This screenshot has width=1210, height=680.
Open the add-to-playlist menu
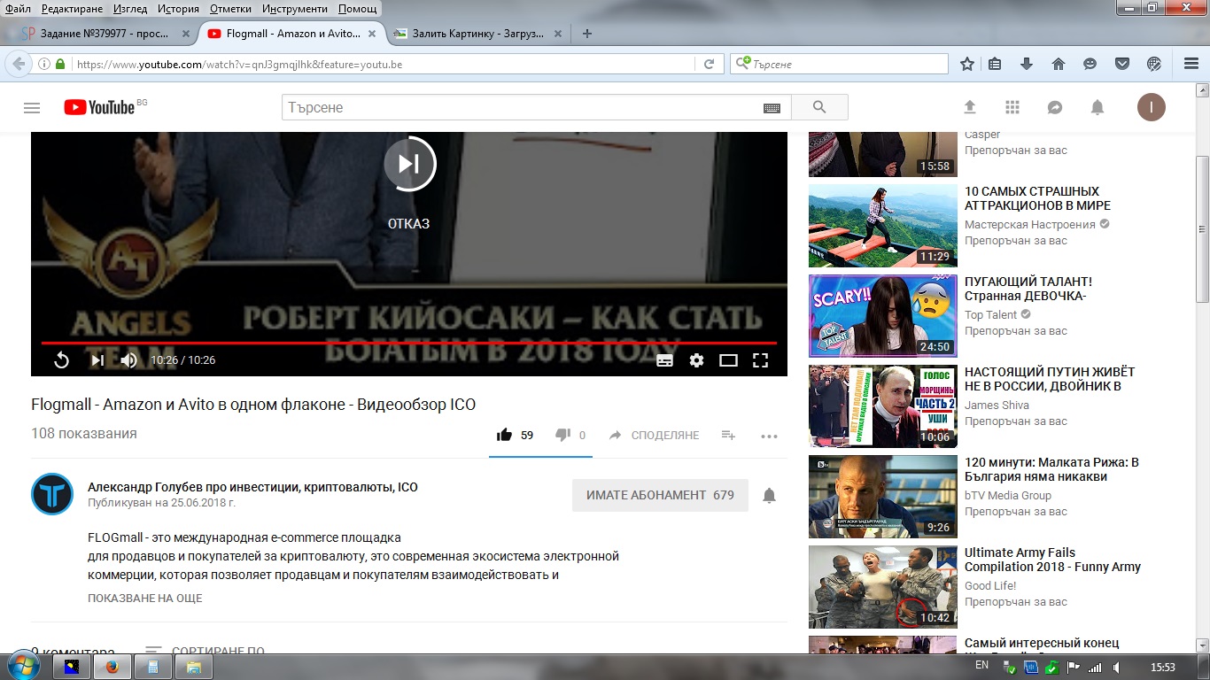pyautogui.click(x=728, y=435)
